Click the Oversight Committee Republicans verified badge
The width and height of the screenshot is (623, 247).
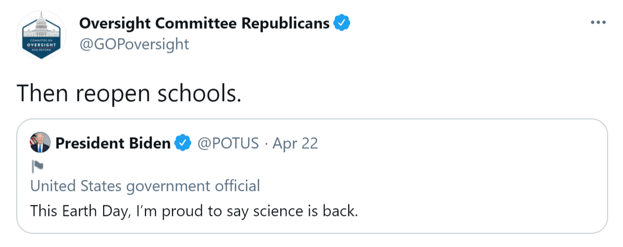pos(342,23)
